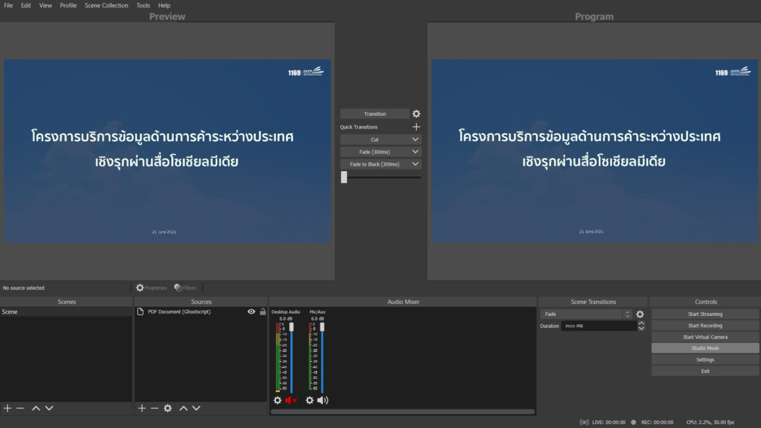The height and width of the screenshot is (428, 761).
Task: Lock the PDF Document (Ghostscript) source
Action: point(262,311)
